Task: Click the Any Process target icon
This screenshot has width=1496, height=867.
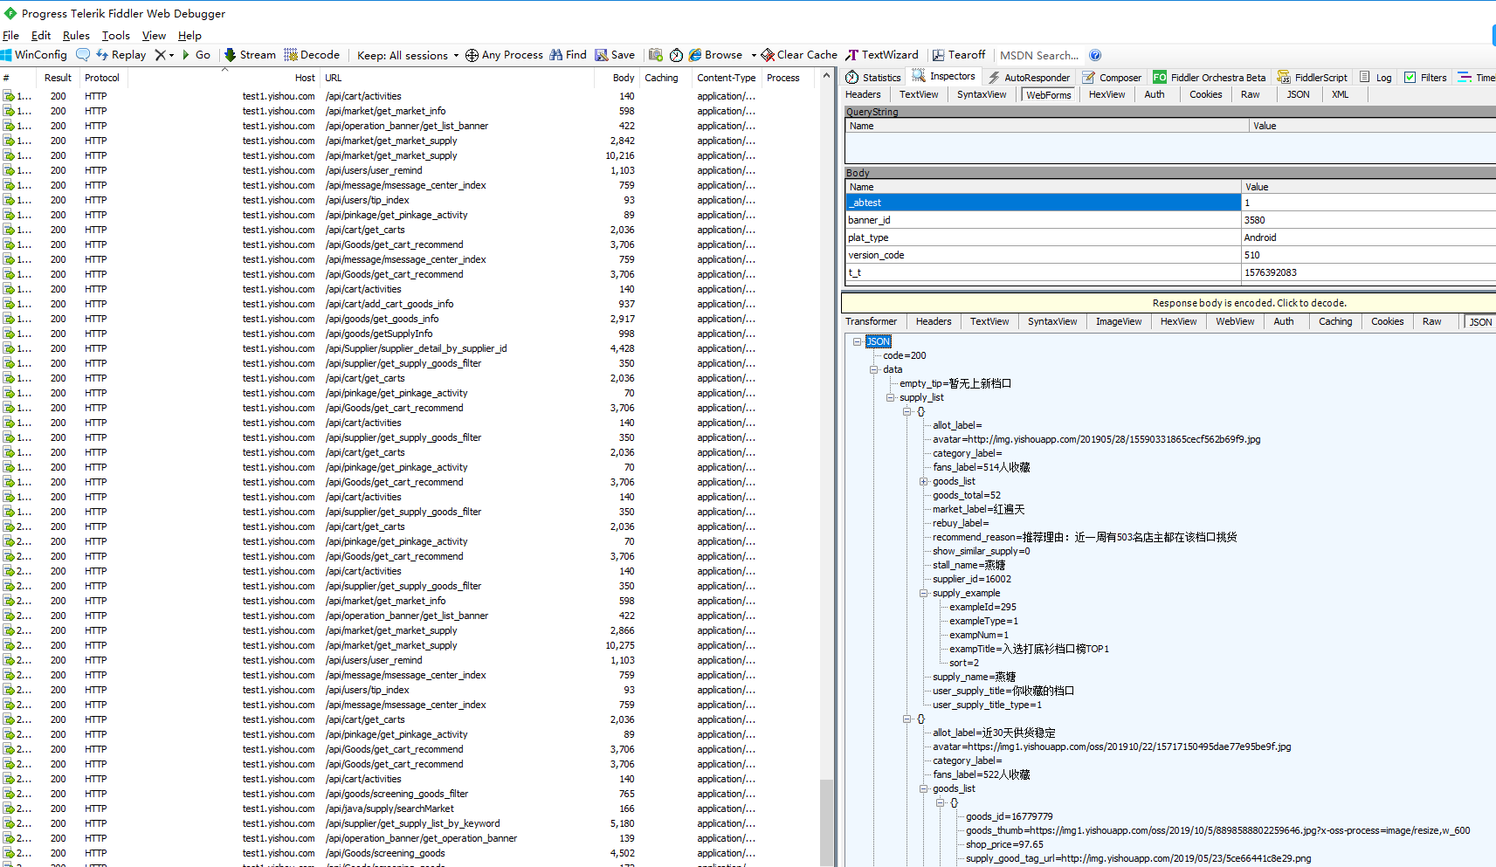Action: [472, 55]
